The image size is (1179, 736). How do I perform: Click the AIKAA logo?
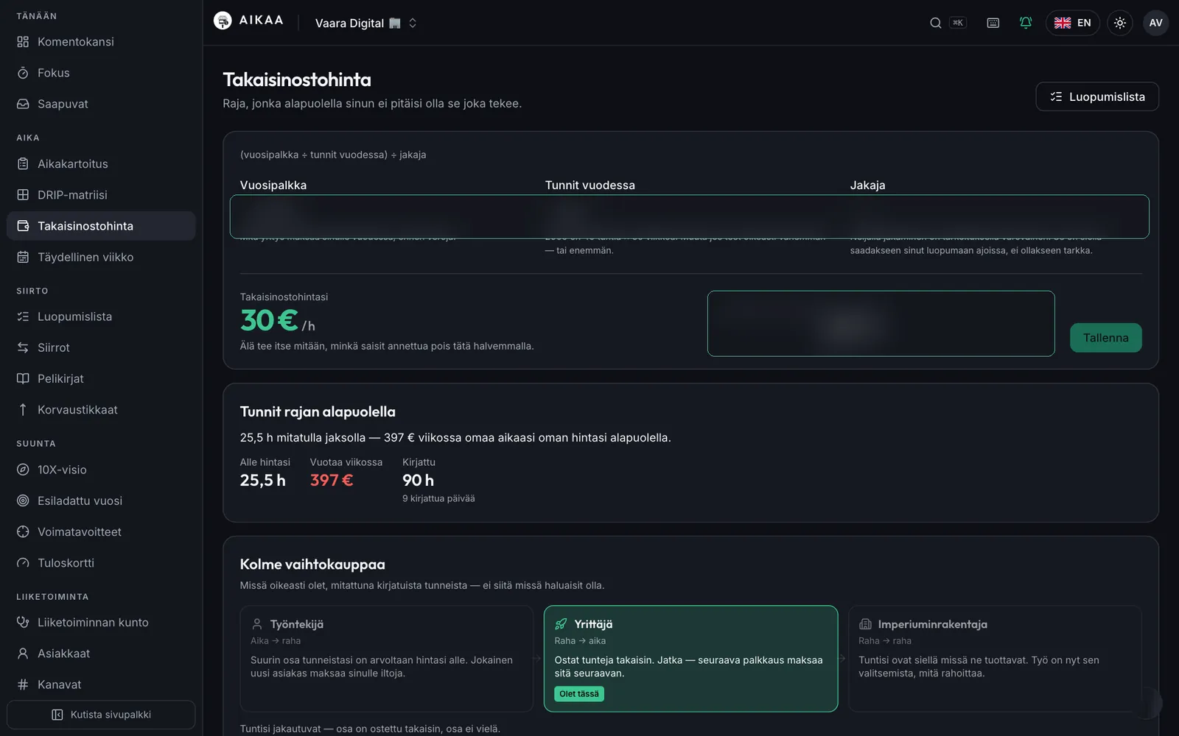coord(248,21)
